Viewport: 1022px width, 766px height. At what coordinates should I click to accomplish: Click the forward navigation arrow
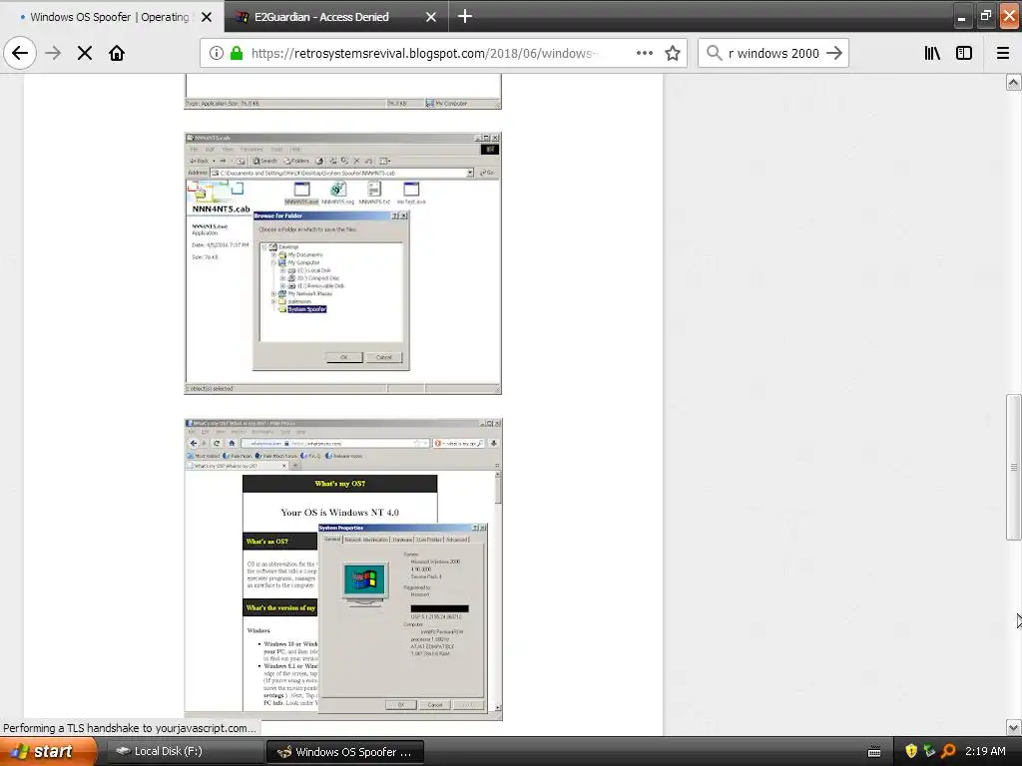(x=53, y=53)
